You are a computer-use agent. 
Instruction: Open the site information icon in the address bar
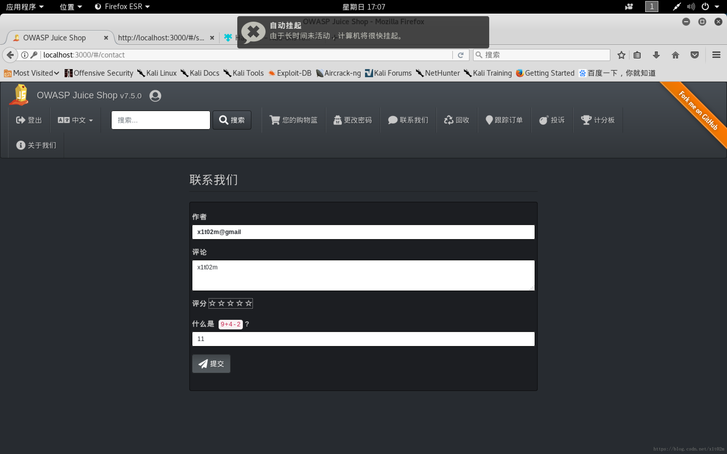coord(25,55)
